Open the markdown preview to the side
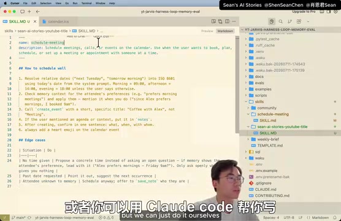The width and height of the screenshot is (341, 221). tap(213, 21)
